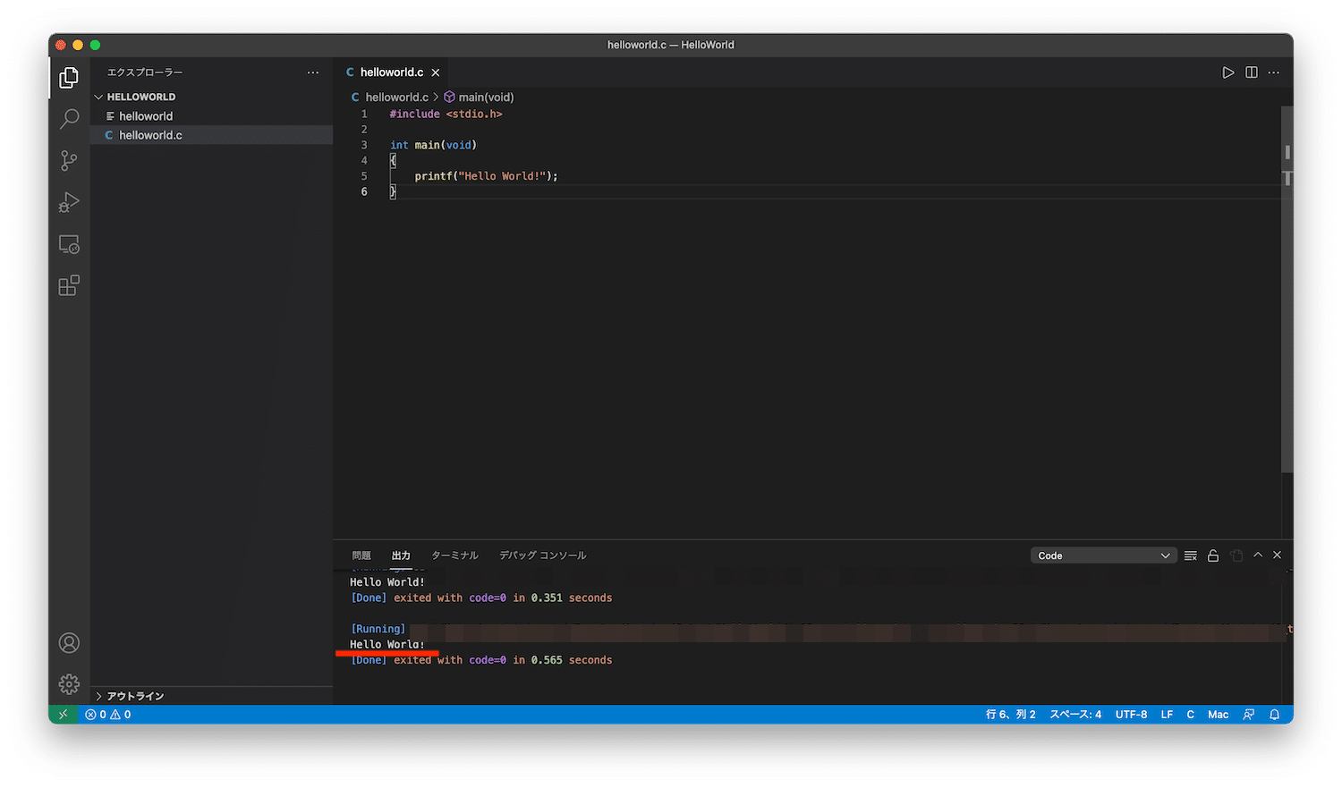Click the errors and warnings status indicator
This screenshot has width=1342, height=788.
pyautogui.click(x=108, y=715)
